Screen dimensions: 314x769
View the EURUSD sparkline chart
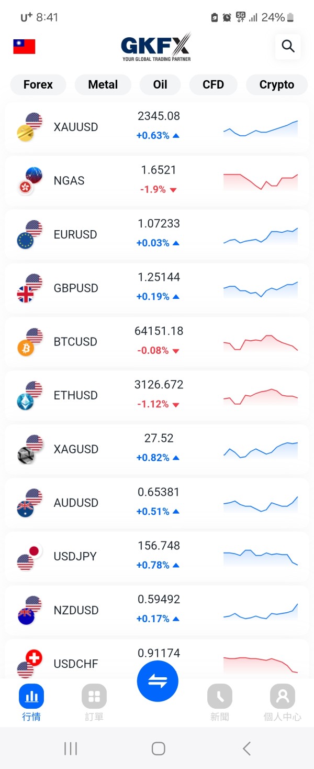point(260,236)
